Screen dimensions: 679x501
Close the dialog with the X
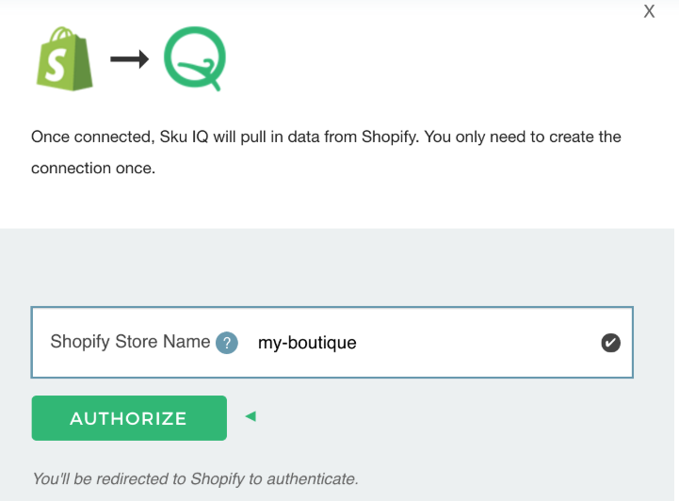[649, 12]
